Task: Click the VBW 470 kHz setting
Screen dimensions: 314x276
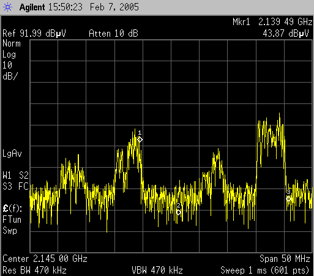Action: 157,270
